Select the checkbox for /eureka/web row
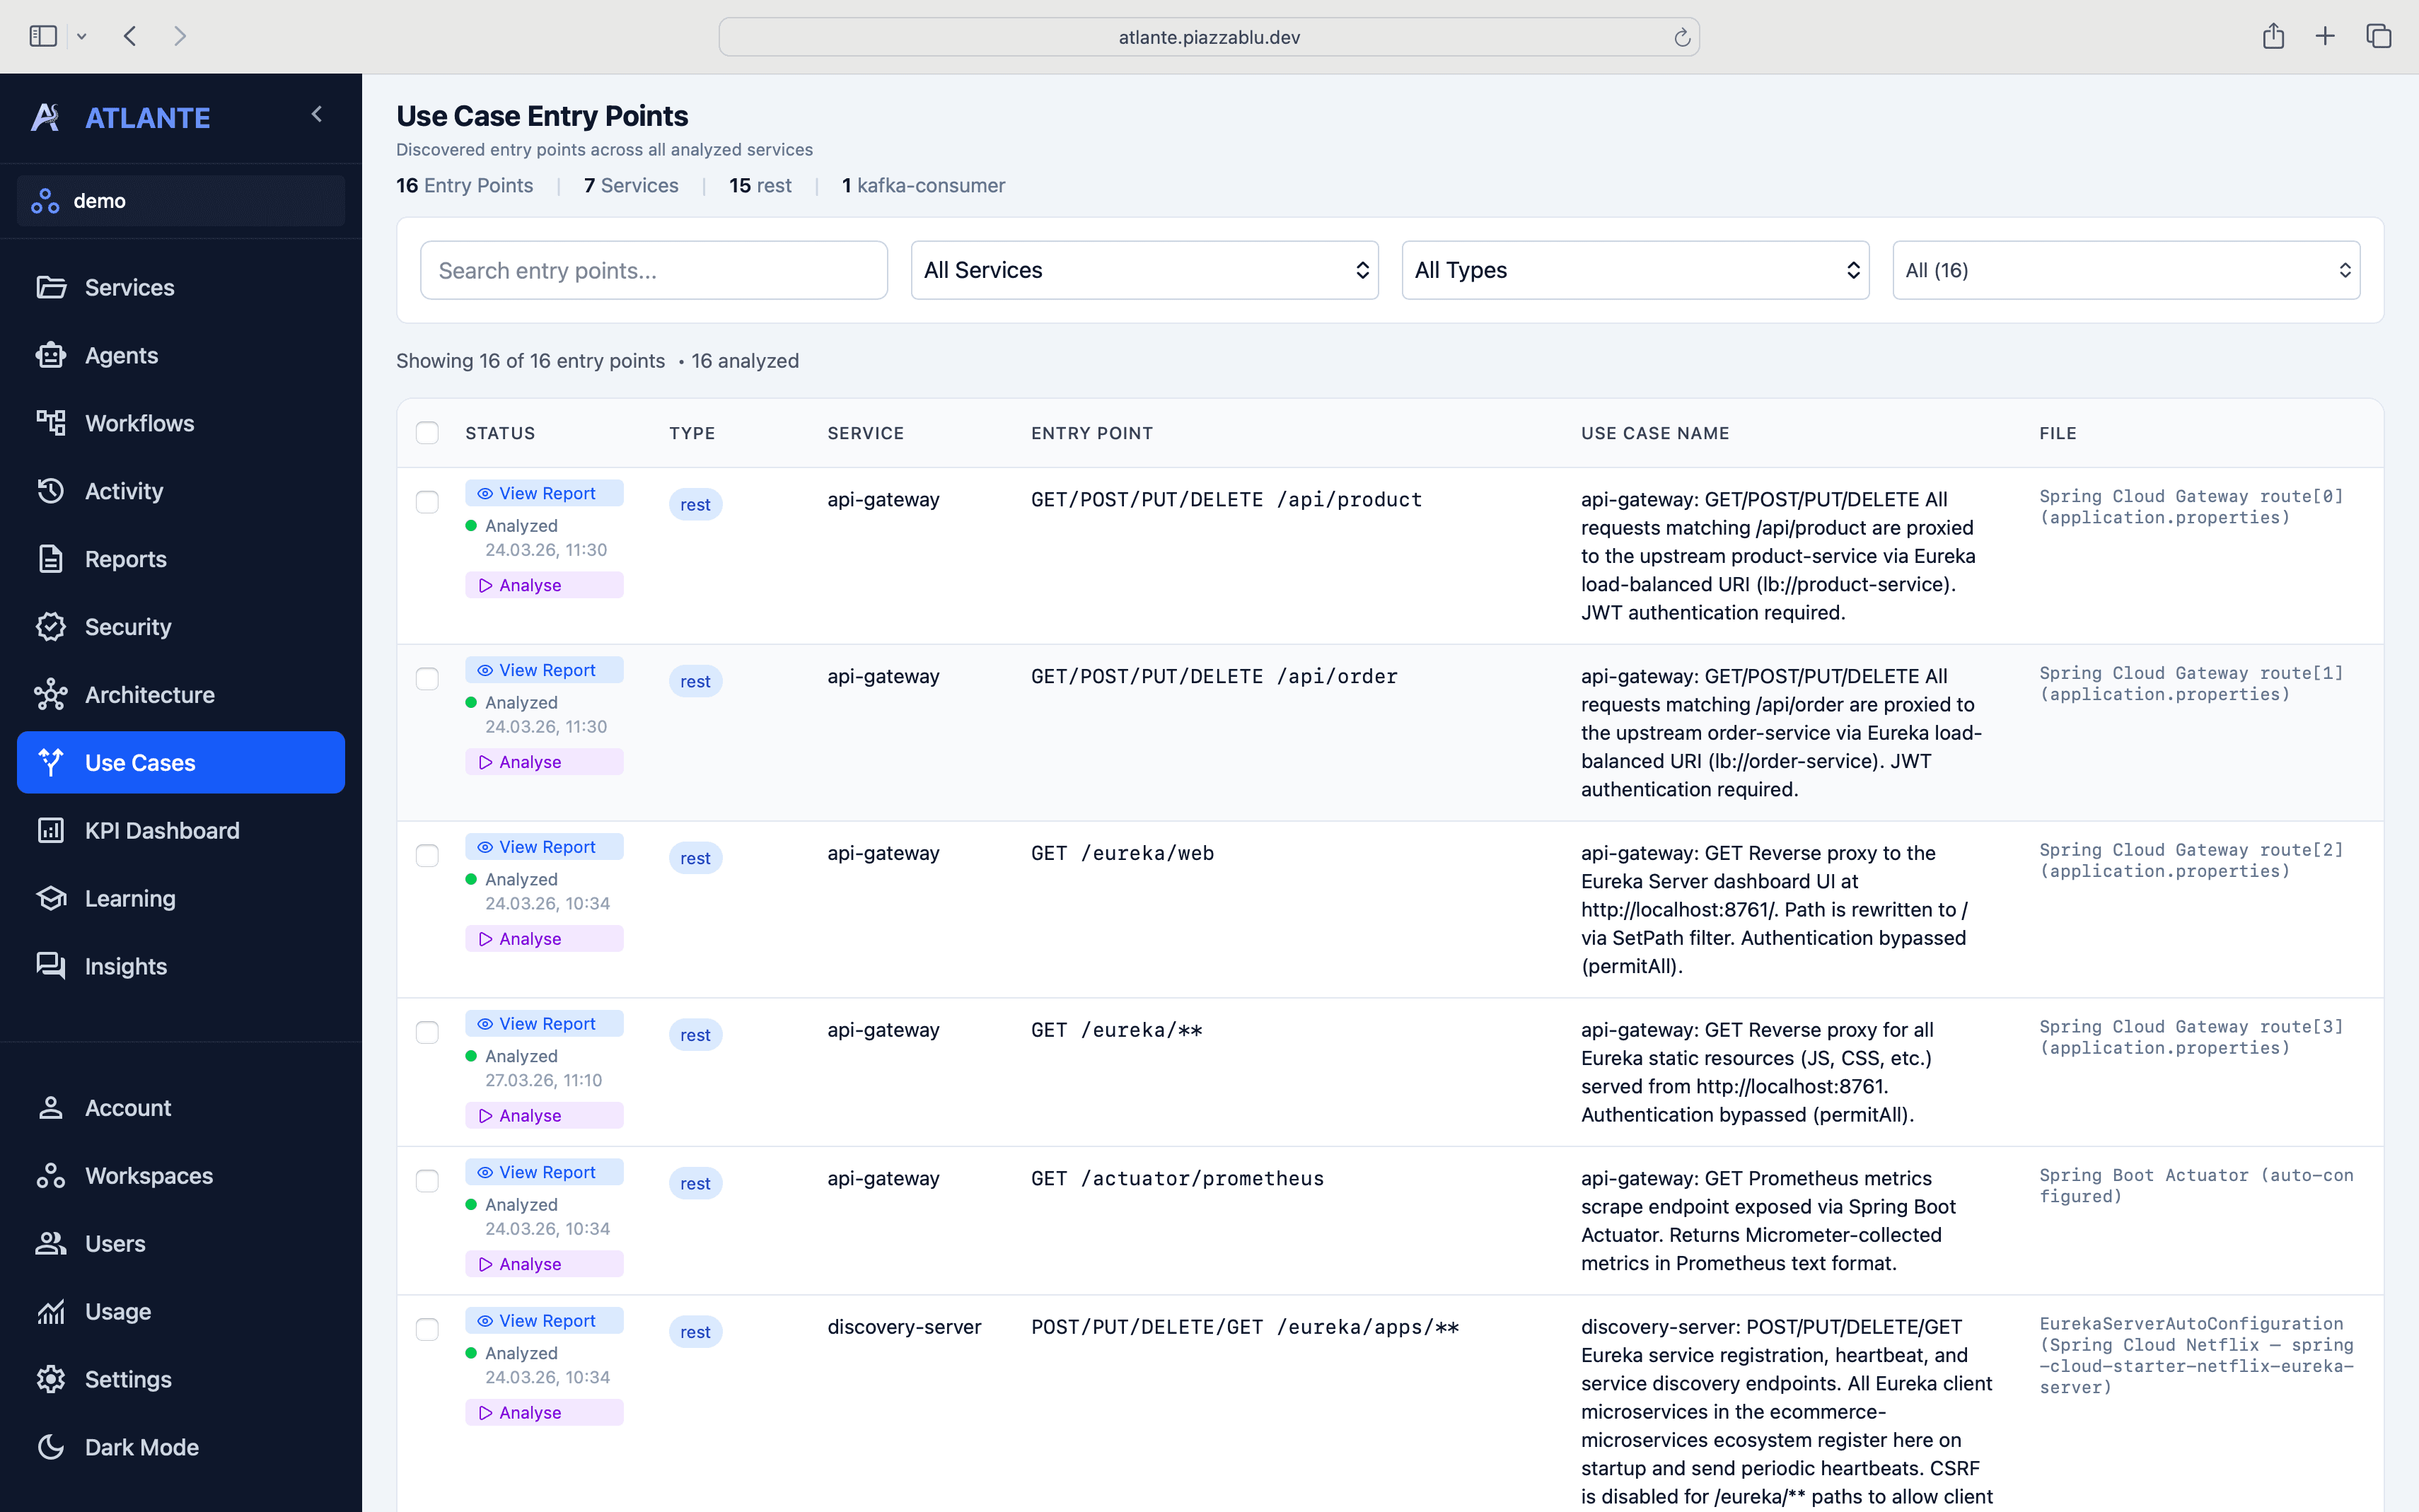 point(427,855)
